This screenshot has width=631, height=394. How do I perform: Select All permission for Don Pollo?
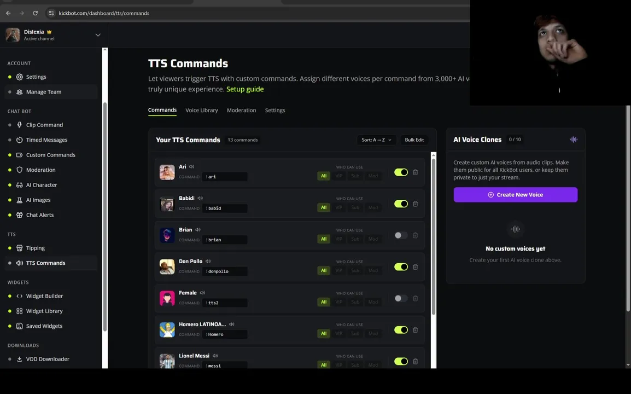324,270
